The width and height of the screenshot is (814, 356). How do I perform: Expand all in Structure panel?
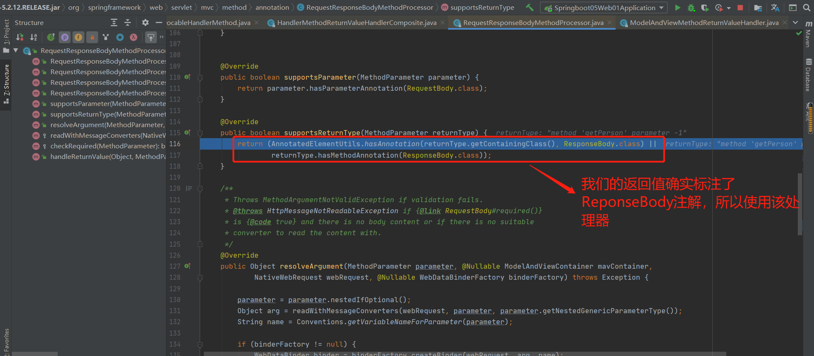click(114, 22)
